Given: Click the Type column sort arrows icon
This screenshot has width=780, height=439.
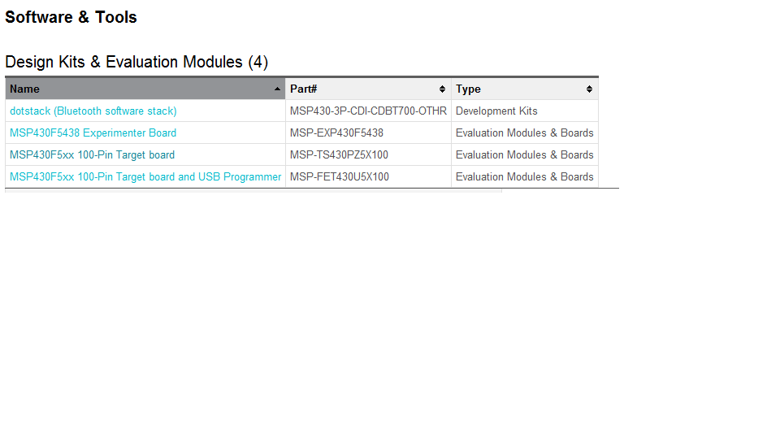Looking at the screenshot, I should pyautogui.click(x=590, y=89).
